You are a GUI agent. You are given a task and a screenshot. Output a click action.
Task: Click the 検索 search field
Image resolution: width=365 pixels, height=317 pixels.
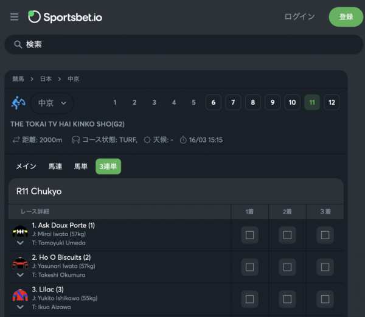coord(184,44)
